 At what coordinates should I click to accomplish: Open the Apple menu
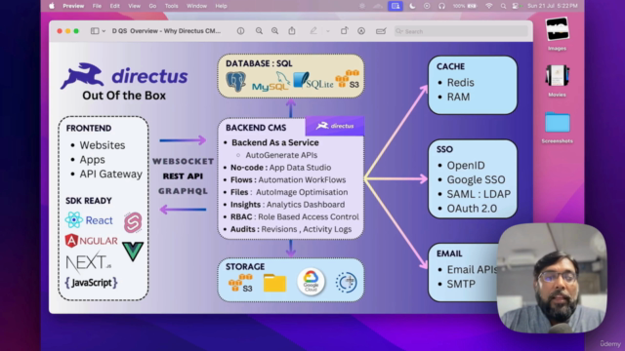point(52,6)
